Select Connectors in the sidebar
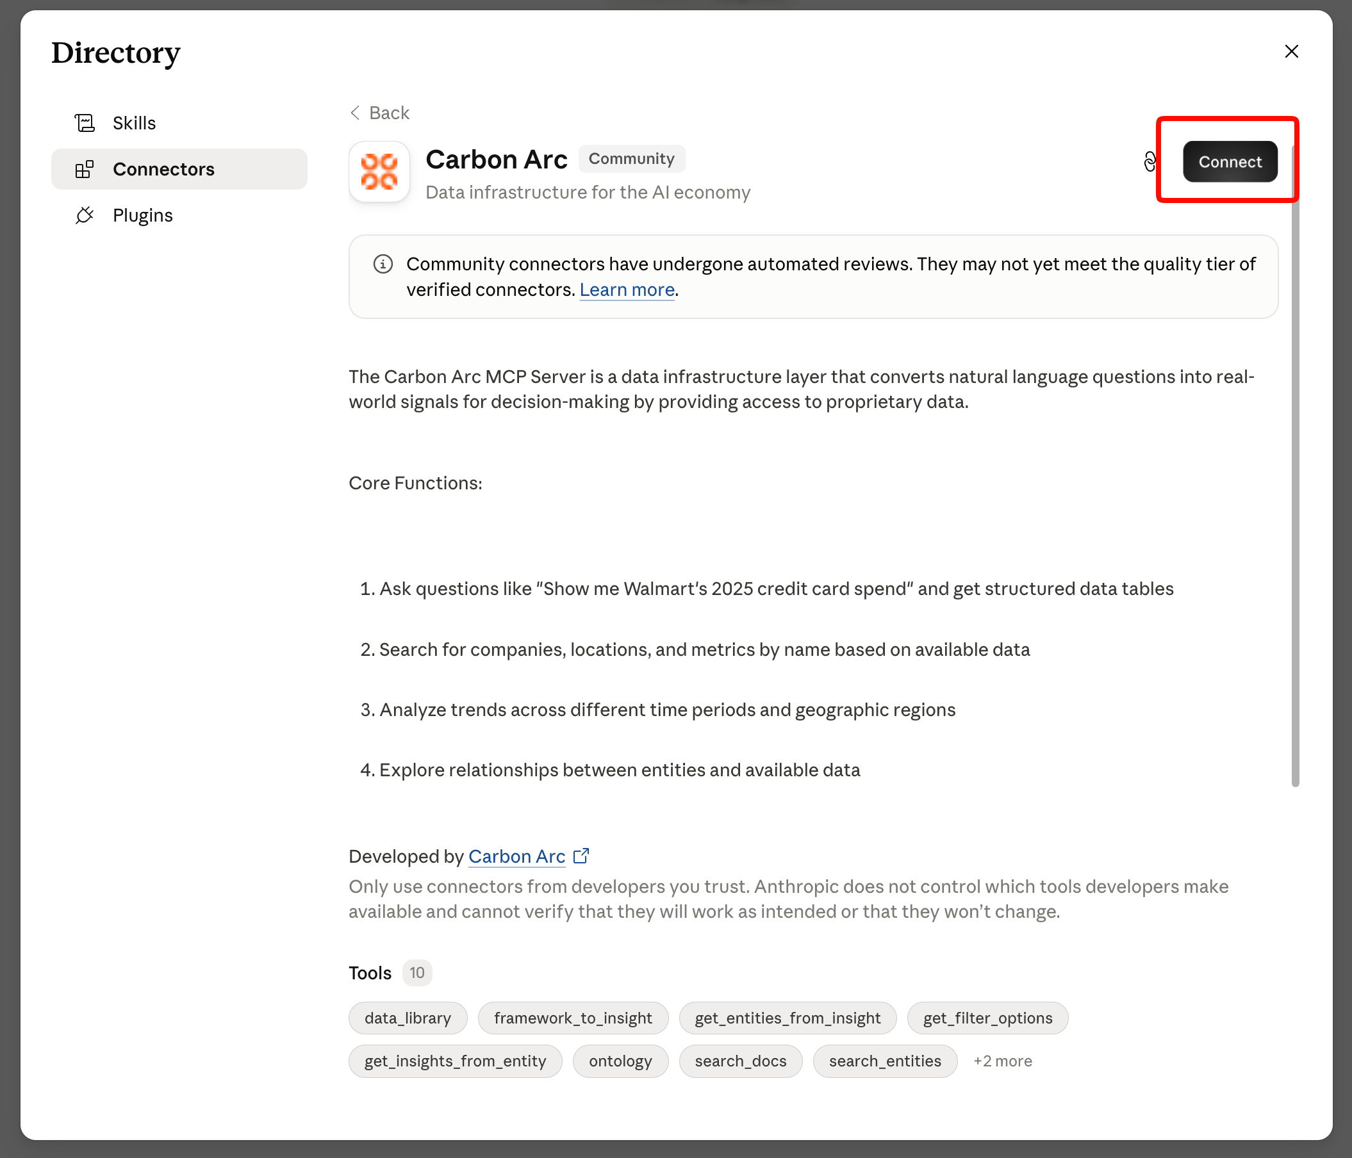1352x1158 pixels. 179,169
